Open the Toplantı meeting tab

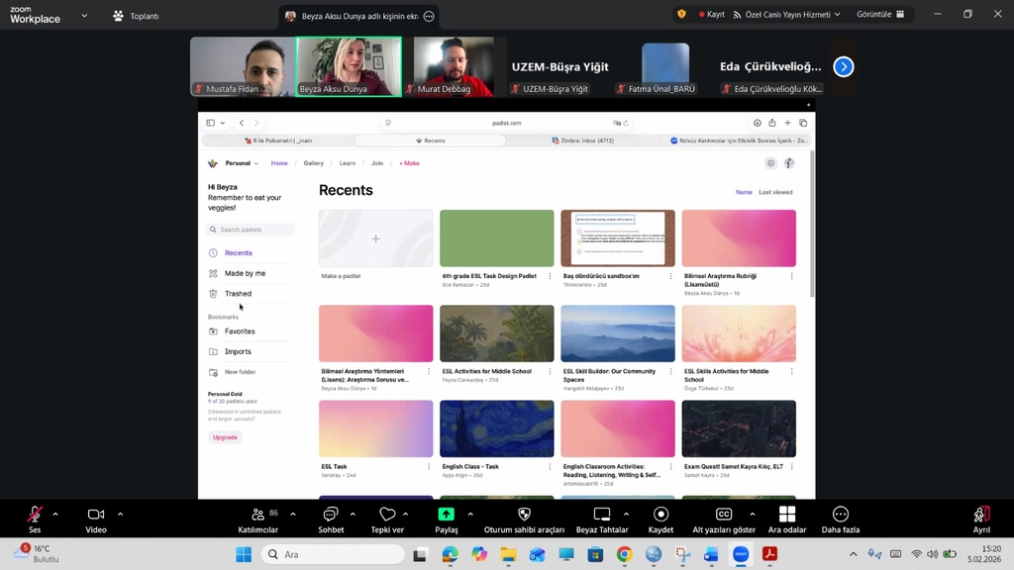[136, 16]
